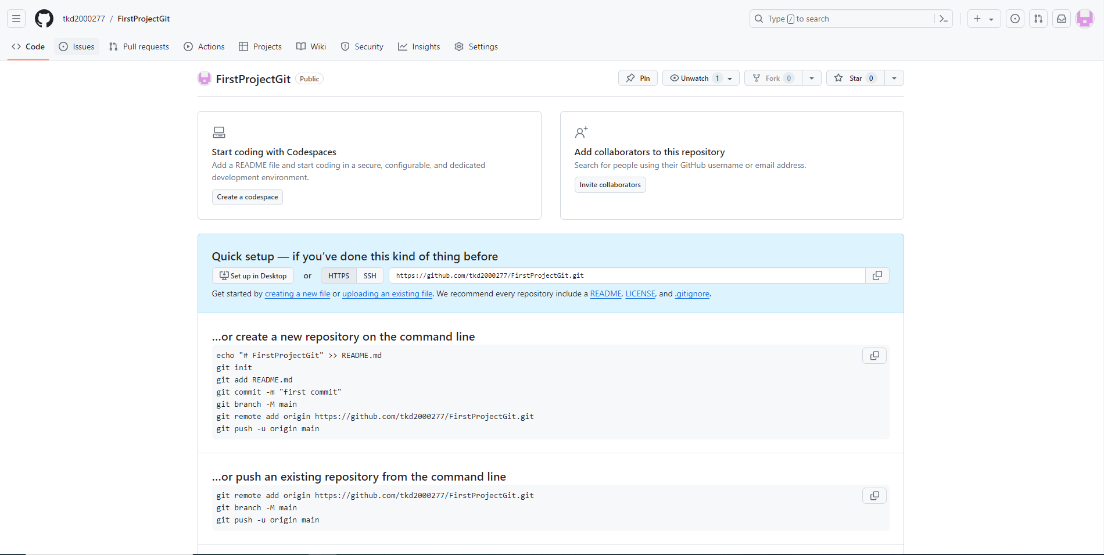Switch clone URL to SSH

tap(370, 276)
